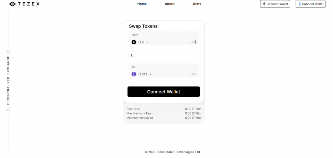The height and width of the screenshot is (158, 333).
Task: Expand the ETH token dropdown chevron
Action: pyautogui.click(x=147, y=42)
